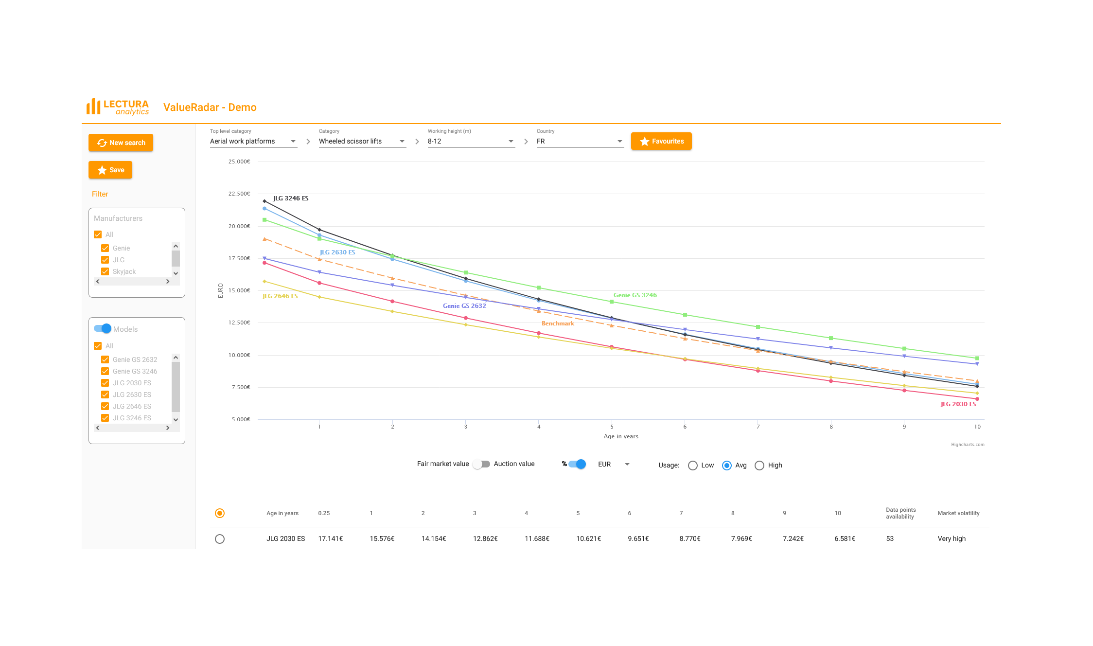
Task: Toggle the All manufacturers checkbox
Action: (98, 234)
